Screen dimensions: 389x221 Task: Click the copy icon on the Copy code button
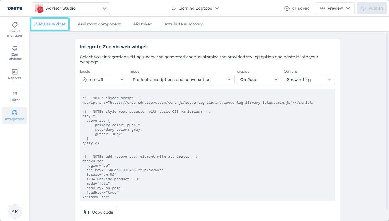pyautogui.click(x=87, y=212)
